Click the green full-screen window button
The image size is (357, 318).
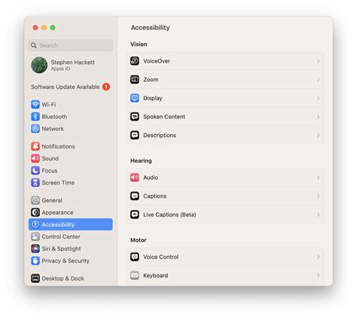(53, 28)
